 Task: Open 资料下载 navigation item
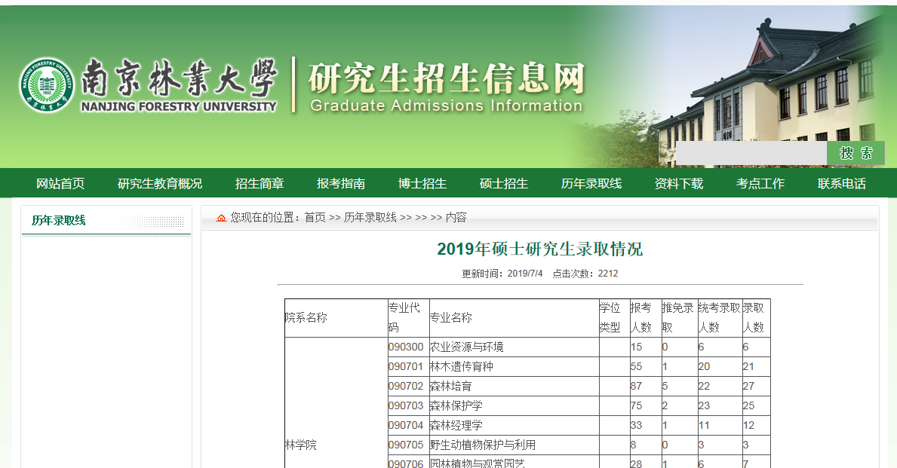tap(679, 183)
